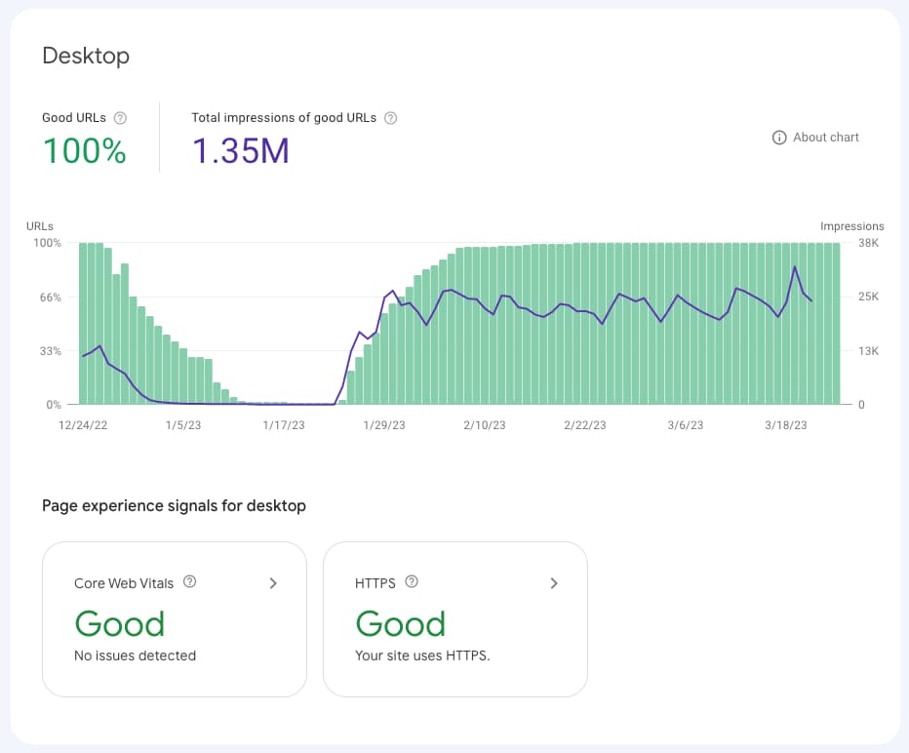The height and width of the screenshot is (753, 909).
Task: Select the URLs axis label on the chart
Action: tap(39, 225)
